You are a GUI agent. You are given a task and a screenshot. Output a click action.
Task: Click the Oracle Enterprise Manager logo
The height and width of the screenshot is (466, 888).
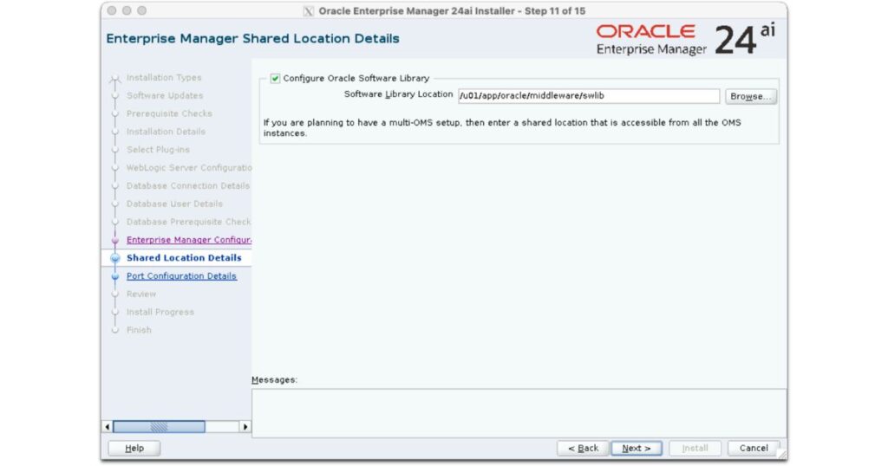(x=685, y=39)
